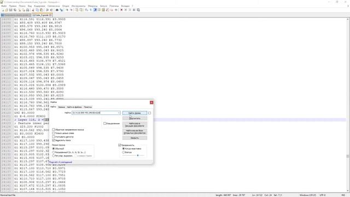350x197 pixels.
Task: Open the 'Кодировки' menu
Action: 39,6
